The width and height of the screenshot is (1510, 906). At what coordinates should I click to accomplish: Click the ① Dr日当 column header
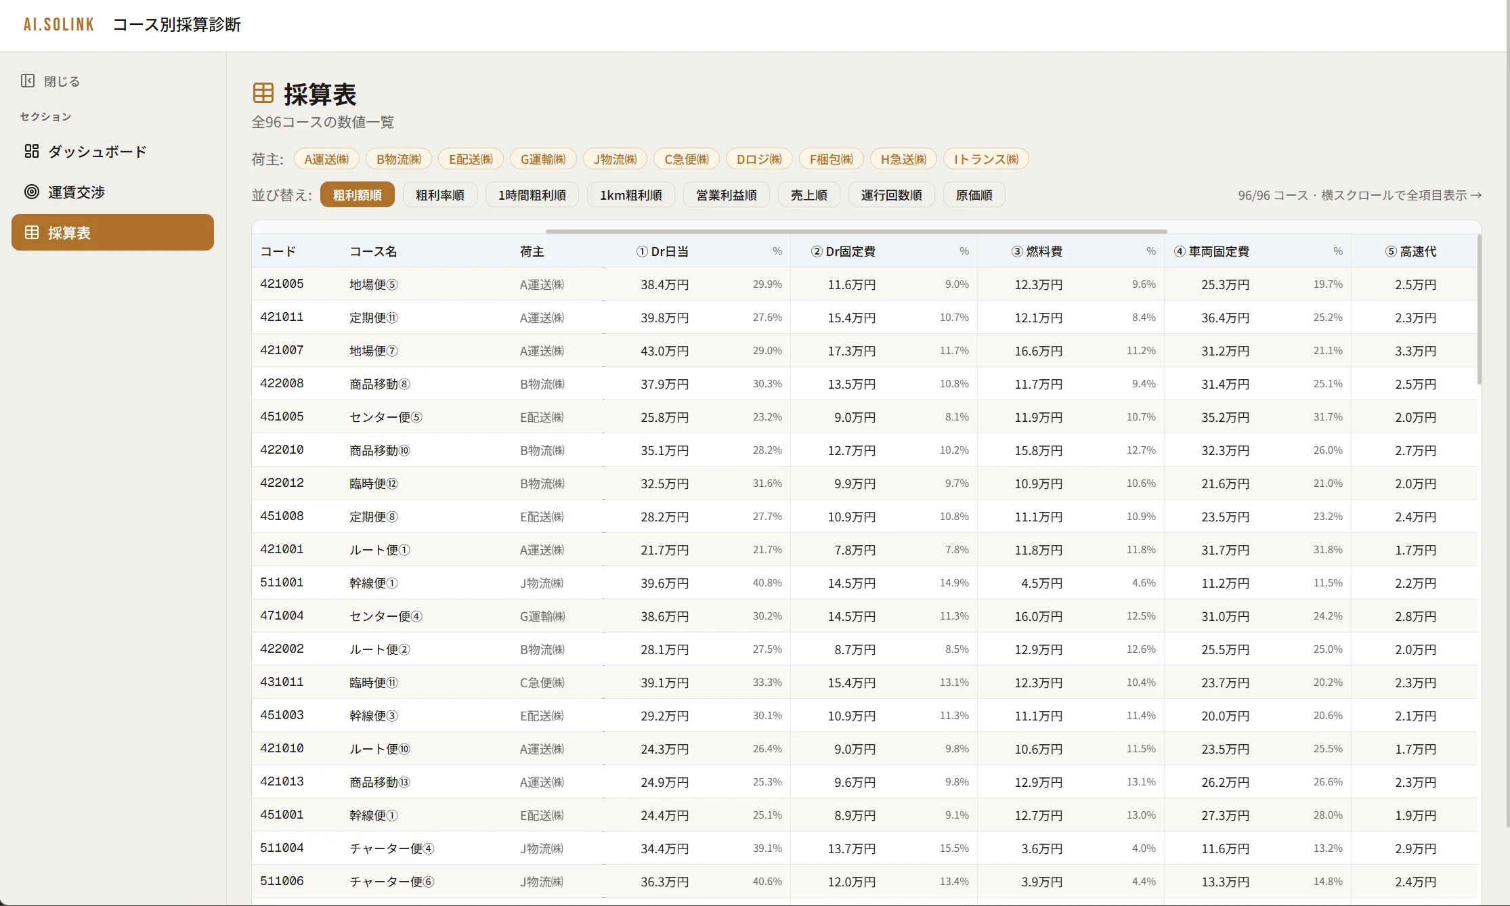[662, 251]
